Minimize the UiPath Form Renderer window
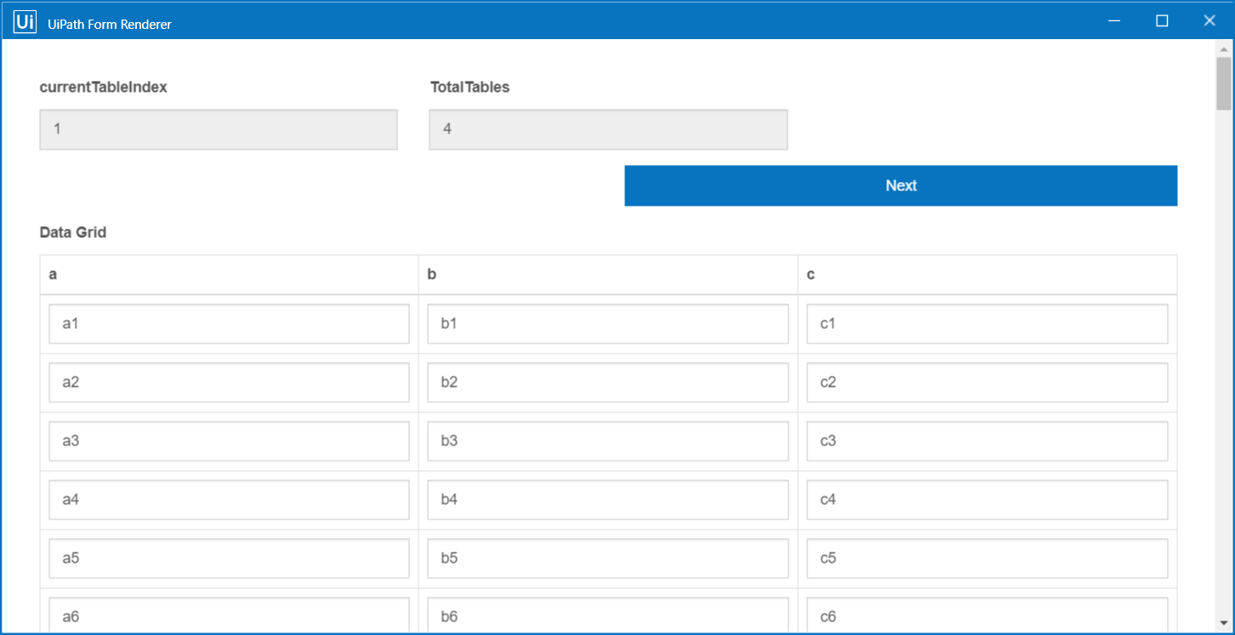1235x635 pixels. click(1114, 21)
